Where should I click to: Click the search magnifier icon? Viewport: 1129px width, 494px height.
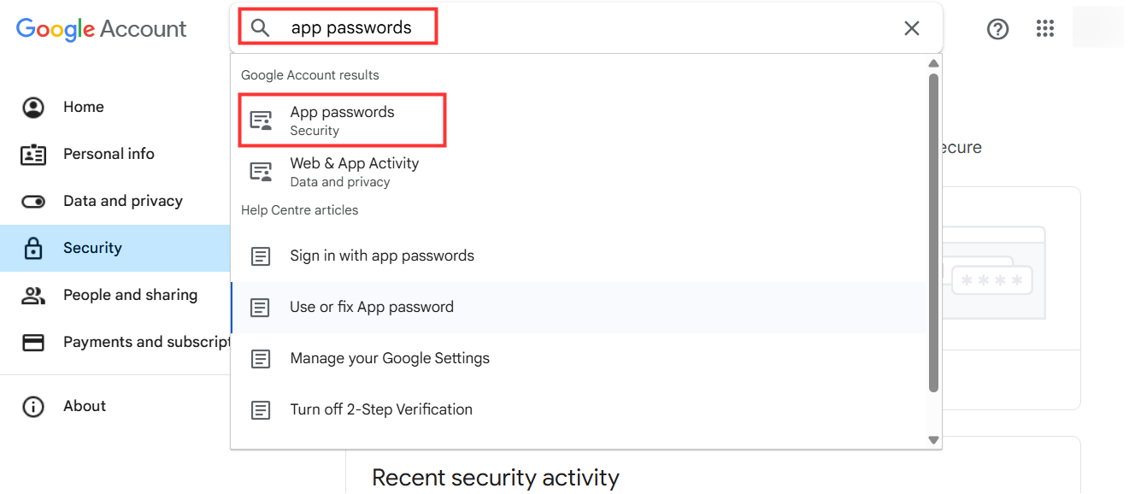pyautogui.click(x=261, y=28)
